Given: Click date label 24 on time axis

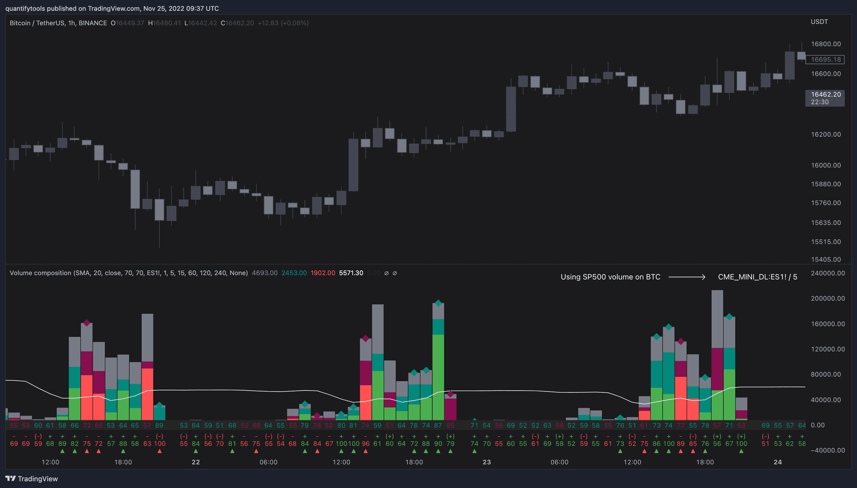Looking at the screenshot, I should point(777,462).
